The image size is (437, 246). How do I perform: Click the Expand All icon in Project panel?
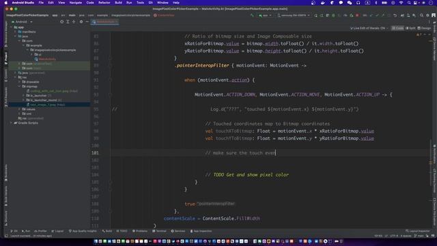(68, 22)
